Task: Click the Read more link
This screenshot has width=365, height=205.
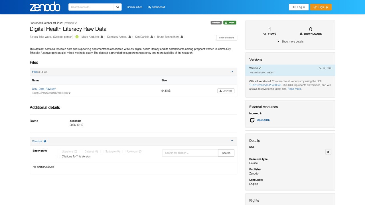Action: click(295, 89)
